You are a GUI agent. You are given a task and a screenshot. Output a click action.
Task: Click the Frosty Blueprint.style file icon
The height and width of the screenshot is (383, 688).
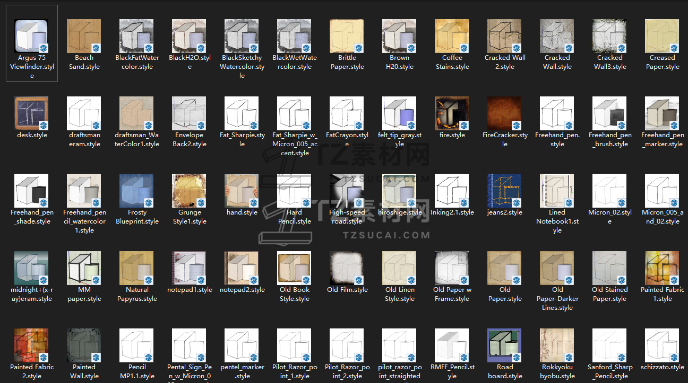point(137,191)
